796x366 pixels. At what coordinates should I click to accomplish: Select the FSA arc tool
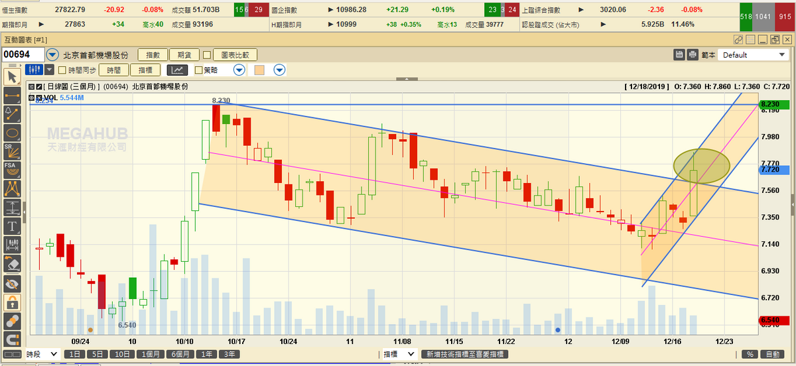12,170
